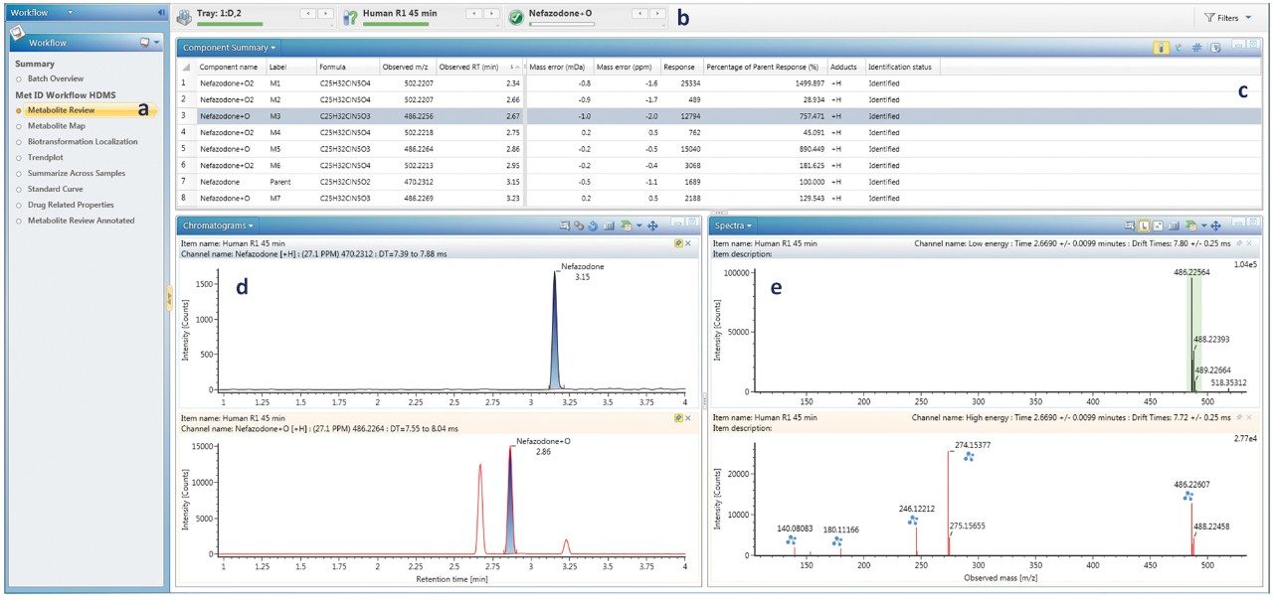Toggle the yellow pin icon in Component Summary toolbar
Screen dimensions: 1273x600
click(x=1161, y=47)
